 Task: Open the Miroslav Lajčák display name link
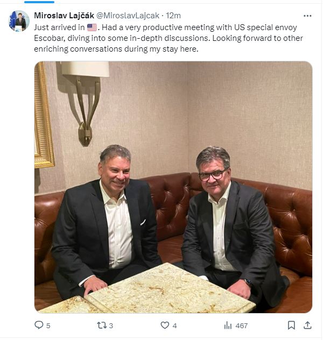click(64, 16)
